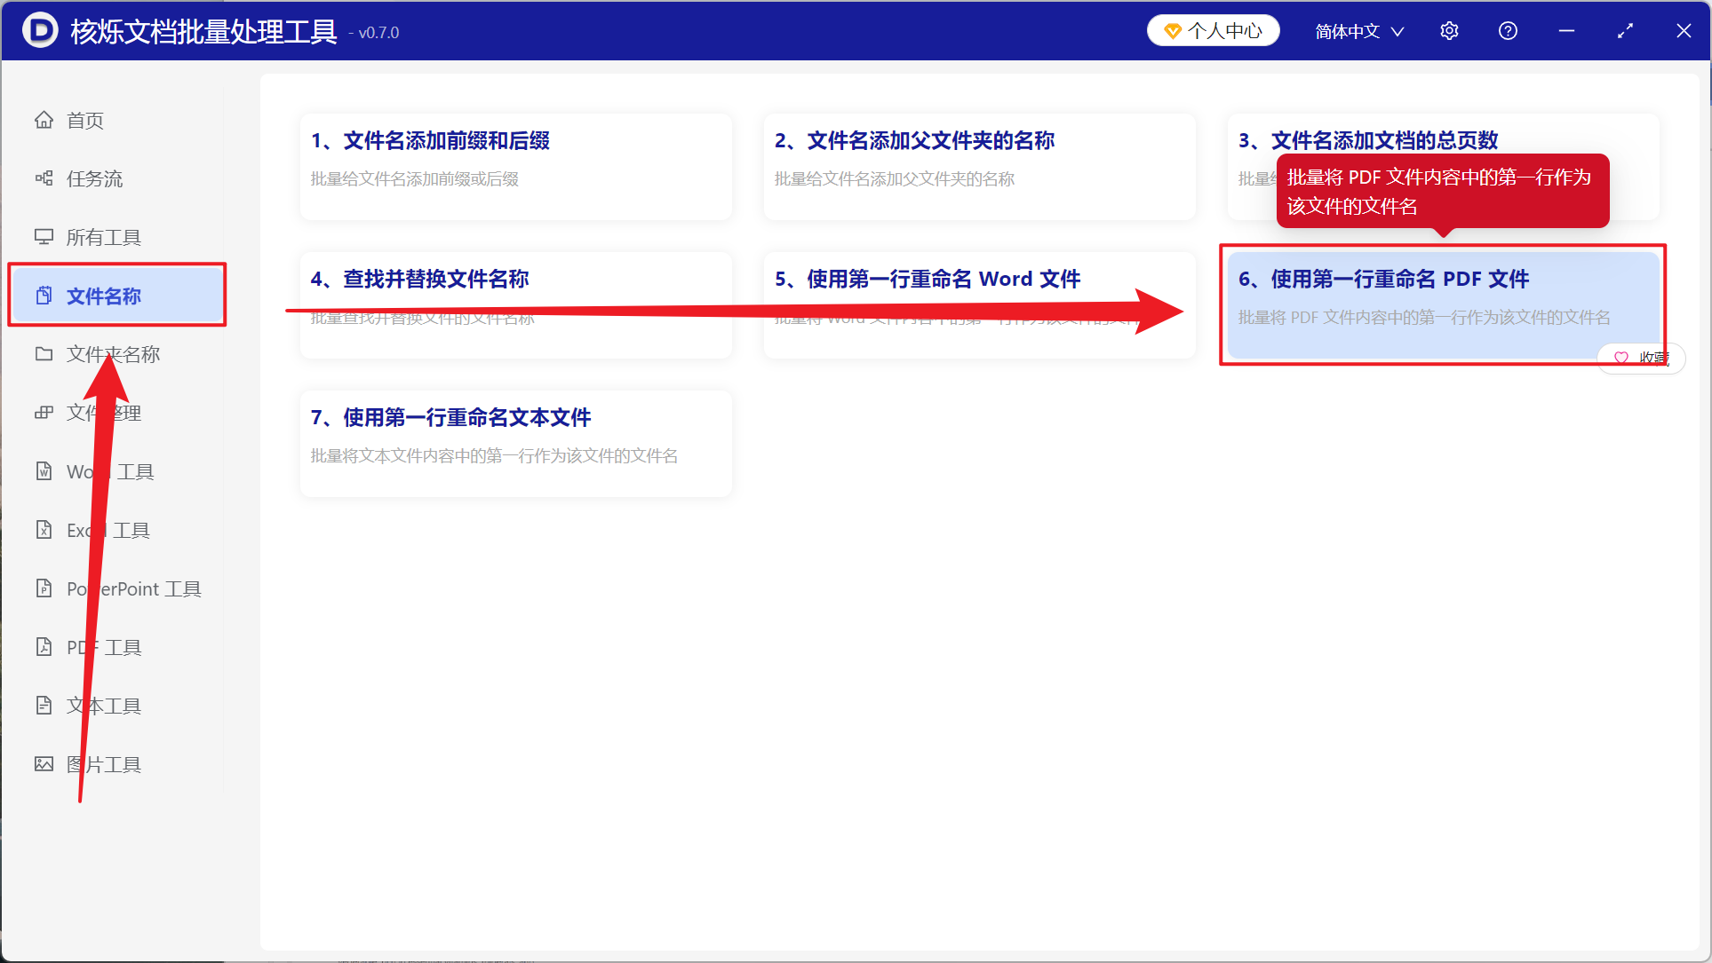The height and width of the screenshot is (963, 1712).
Task: Open PowerPoint 工具 sidebar section
Action: (x=116, y=588)
